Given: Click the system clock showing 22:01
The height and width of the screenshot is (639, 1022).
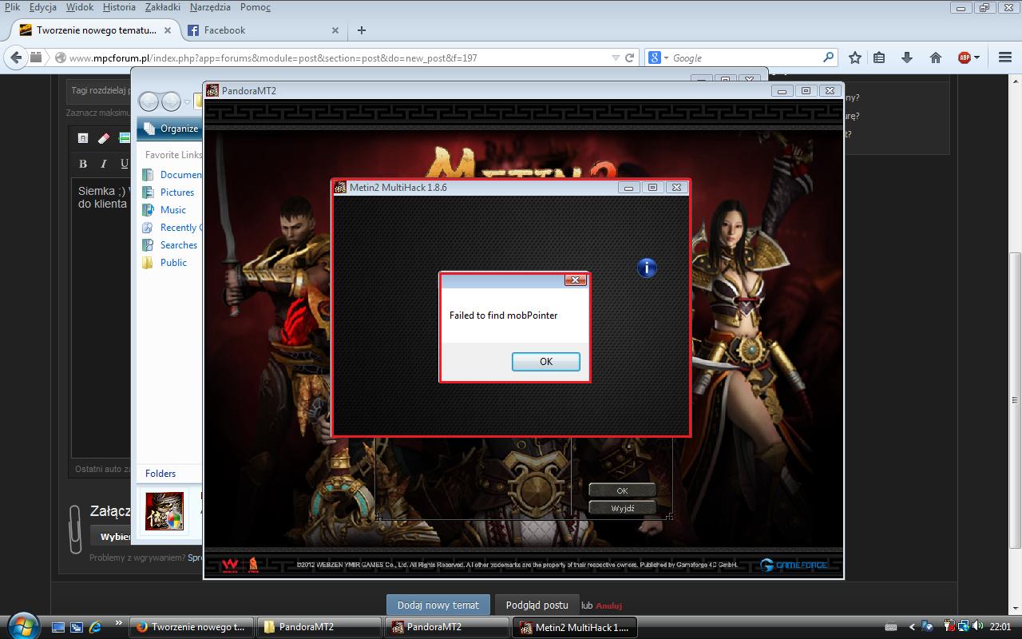Looking at the screenshot, I should 1000,627.
